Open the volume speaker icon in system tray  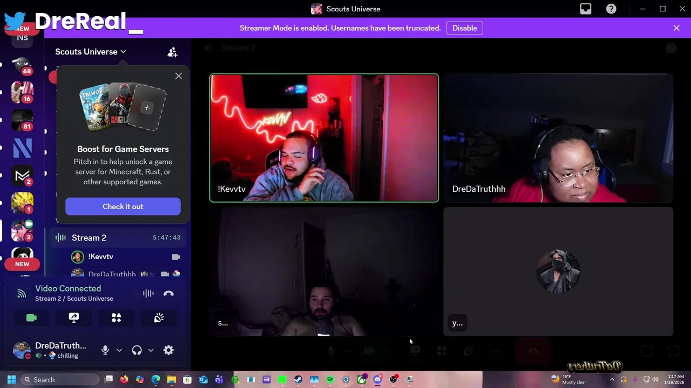655,379
